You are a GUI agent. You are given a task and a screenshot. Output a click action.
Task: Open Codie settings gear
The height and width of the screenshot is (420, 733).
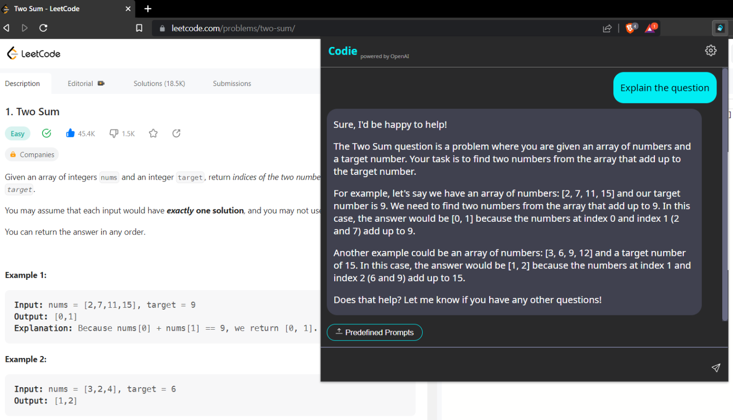(711, 50)
